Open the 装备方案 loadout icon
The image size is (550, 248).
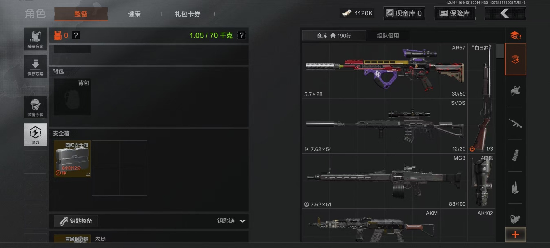click(35, 39)
